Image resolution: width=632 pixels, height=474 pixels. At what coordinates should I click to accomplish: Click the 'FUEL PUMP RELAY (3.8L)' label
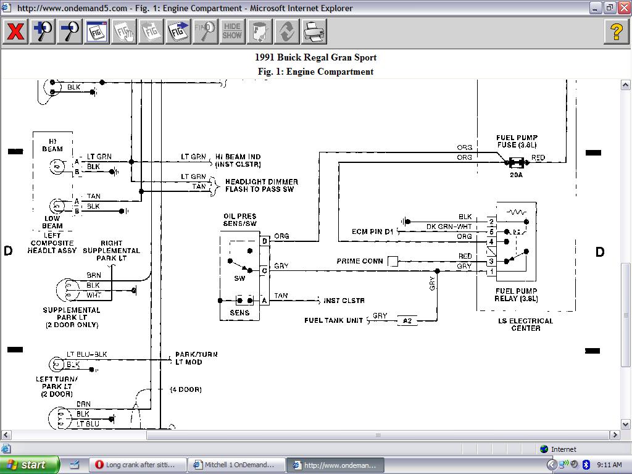tap(517, 294)
